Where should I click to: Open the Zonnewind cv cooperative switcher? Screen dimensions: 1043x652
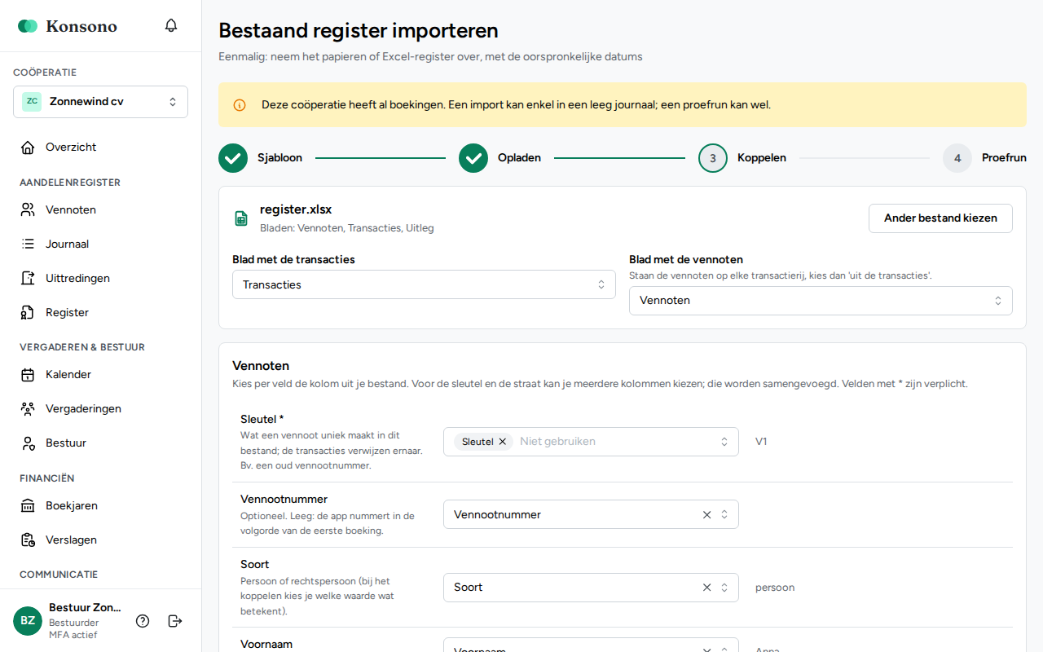[100, 102]
